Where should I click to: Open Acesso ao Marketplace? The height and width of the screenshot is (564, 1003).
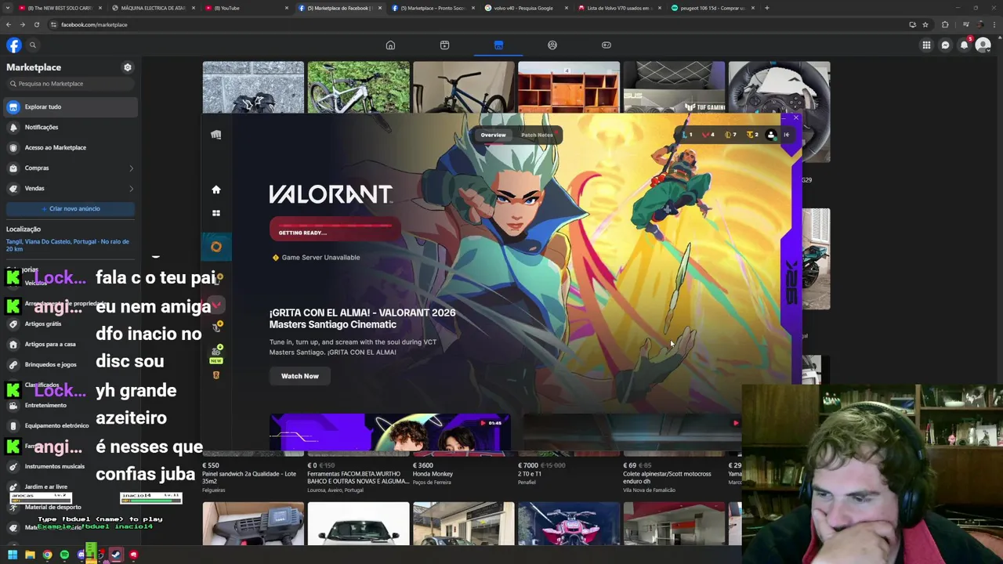tap(71, 147)
